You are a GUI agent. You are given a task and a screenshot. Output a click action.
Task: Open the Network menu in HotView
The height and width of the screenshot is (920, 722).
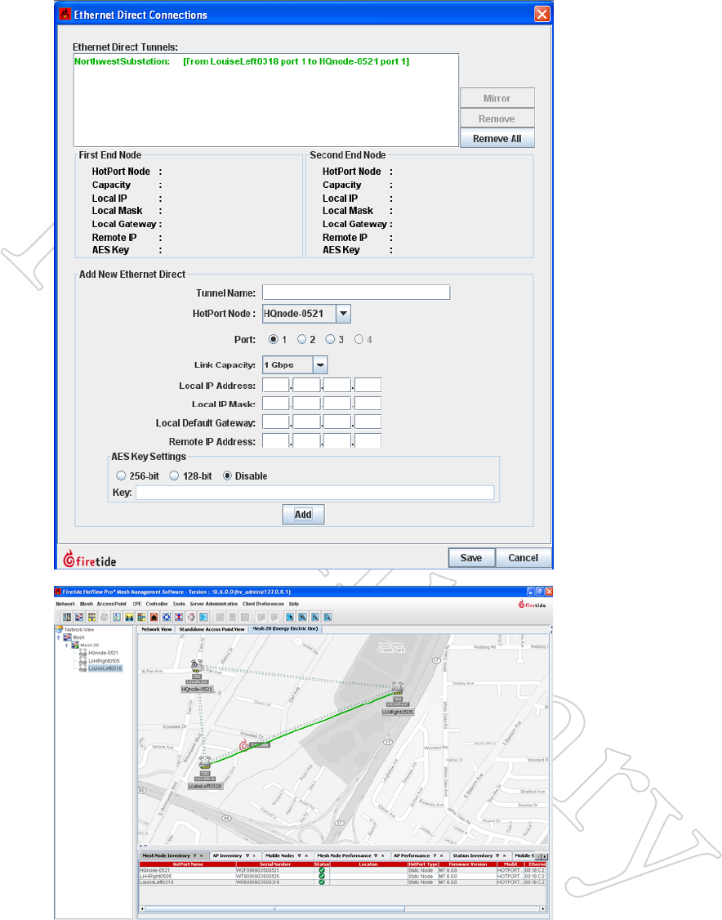[65, 604]
